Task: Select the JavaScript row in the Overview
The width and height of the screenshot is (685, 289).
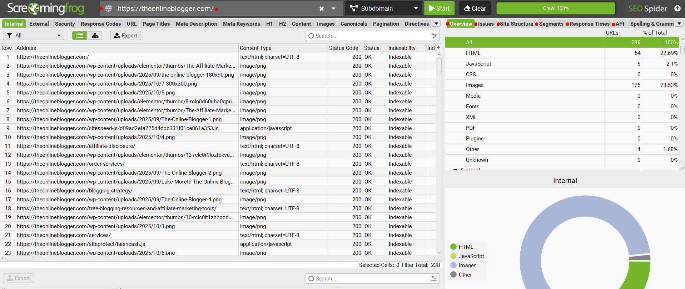Action: coord(562,63)
